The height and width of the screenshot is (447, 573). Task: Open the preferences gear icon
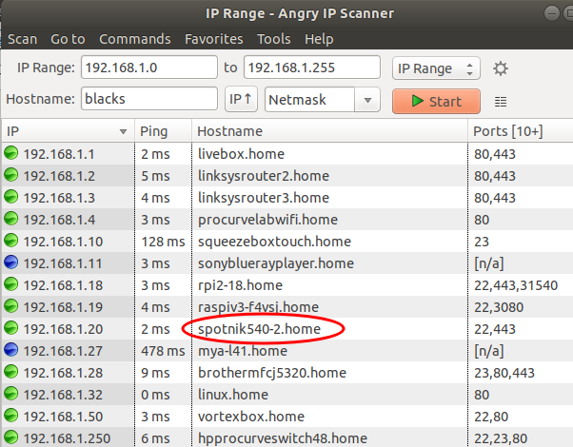point(501,68)
